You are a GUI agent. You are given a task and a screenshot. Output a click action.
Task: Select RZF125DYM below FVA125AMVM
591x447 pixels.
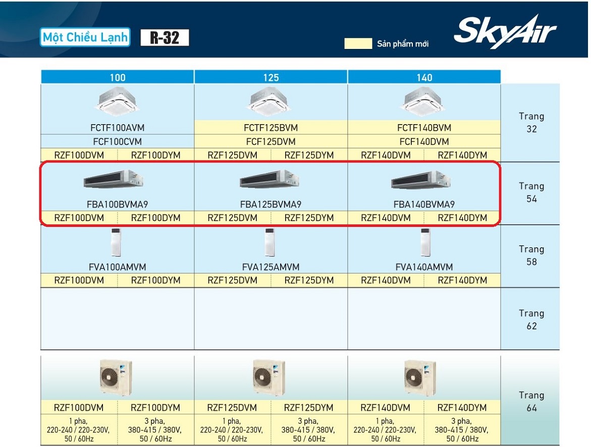(x=309, y=281)
